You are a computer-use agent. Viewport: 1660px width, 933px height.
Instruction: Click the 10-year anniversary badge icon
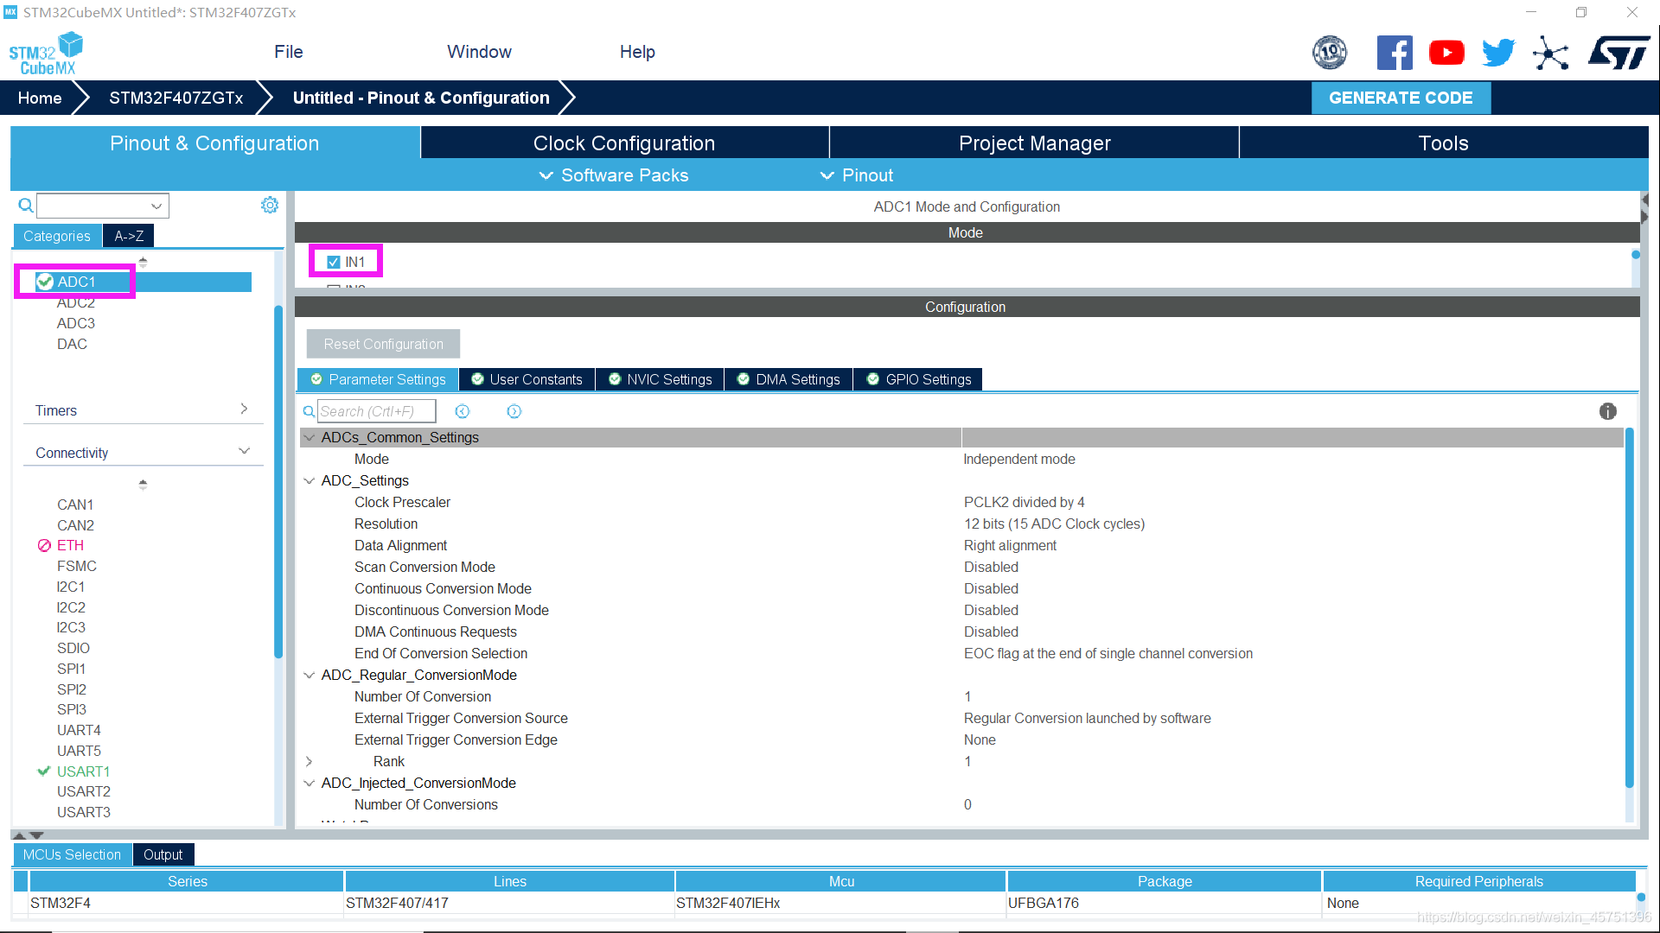1330,53
